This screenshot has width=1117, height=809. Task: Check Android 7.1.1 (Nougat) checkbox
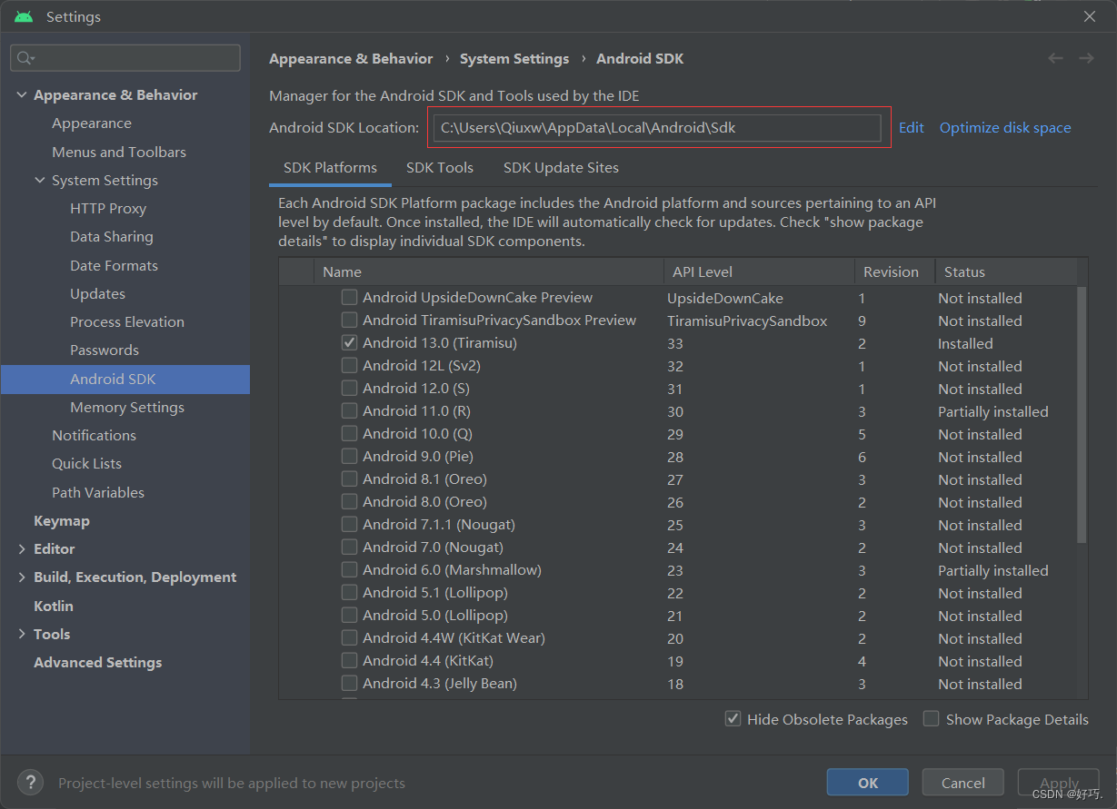349,524
